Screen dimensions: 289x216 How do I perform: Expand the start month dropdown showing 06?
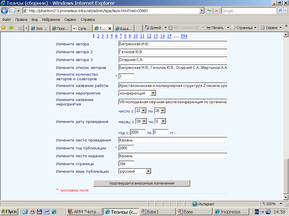point(144,121)
